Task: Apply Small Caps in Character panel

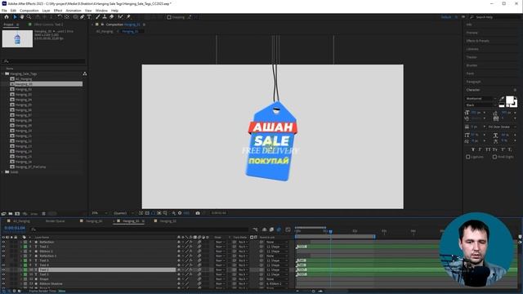Action: [x=495, y=149]
